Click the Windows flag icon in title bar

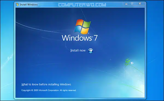[17, 4]
